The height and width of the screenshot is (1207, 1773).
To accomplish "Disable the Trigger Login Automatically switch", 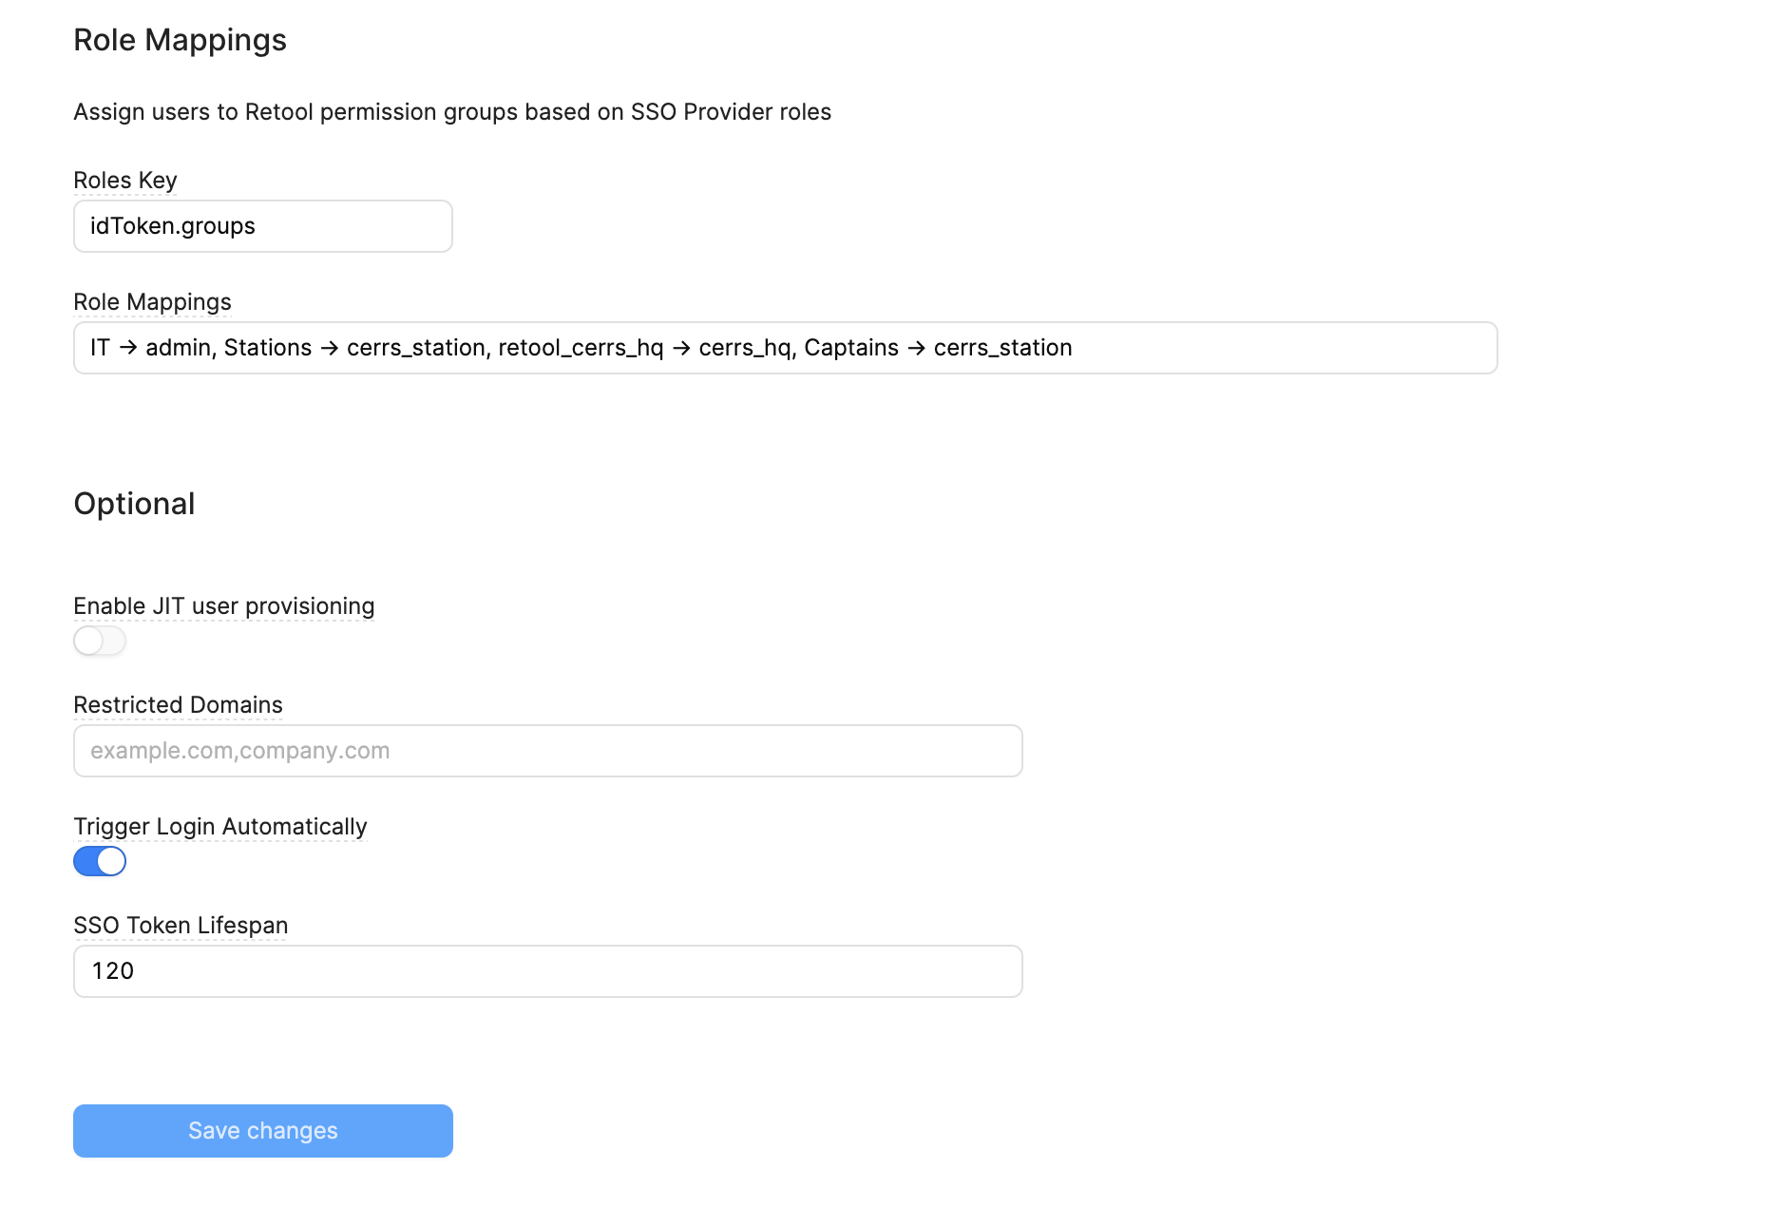I will pyautogui.click(x=100, y=862).
